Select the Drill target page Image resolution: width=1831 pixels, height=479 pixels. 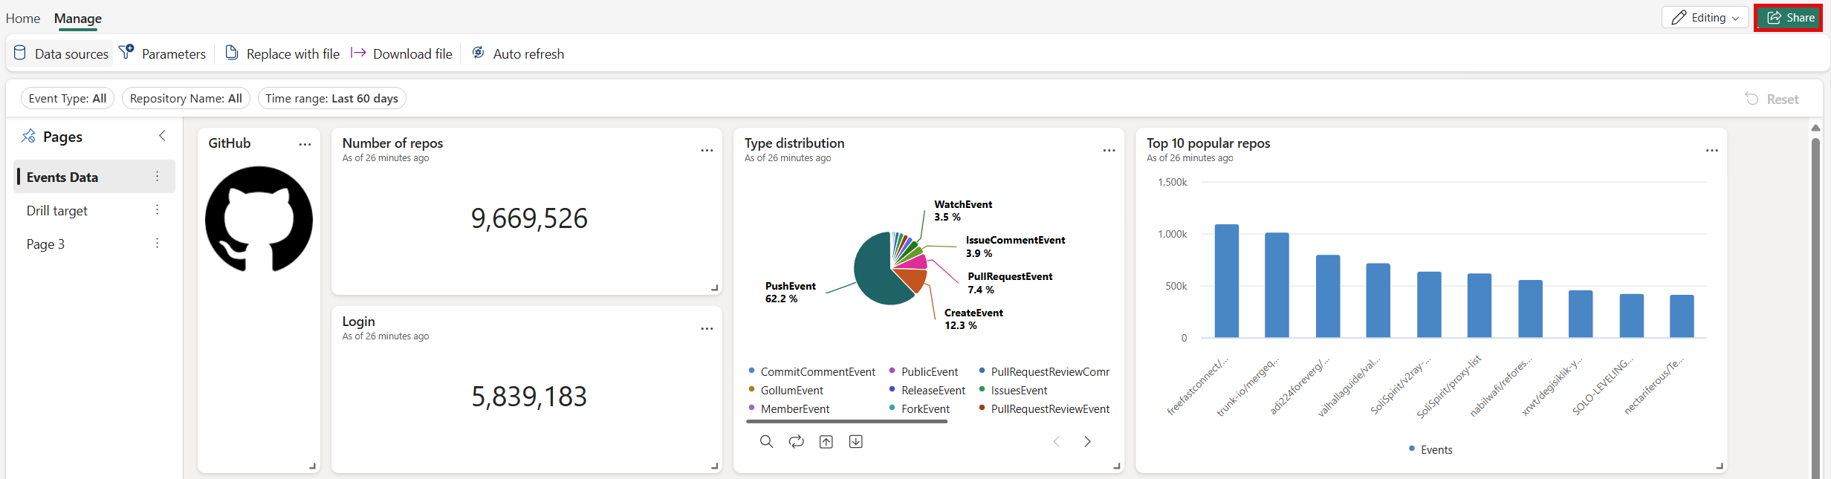tap(57, 211)
